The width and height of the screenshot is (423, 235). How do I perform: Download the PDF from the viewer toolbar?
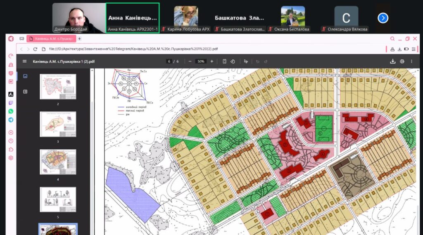(x=393, y=61)
